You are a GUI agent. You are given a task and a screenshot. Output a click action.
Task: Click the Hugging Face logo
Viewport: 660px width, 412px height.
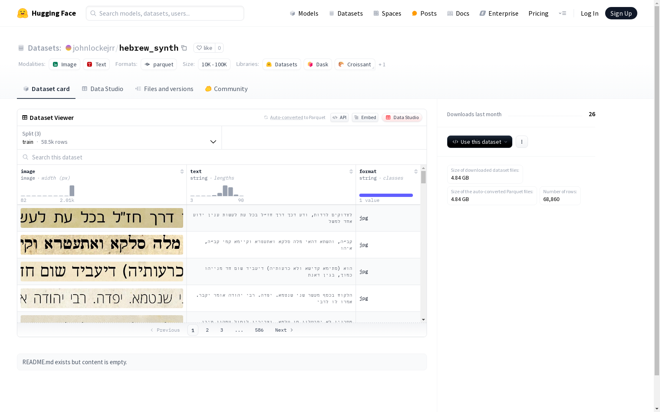click(x=46, y=13)
